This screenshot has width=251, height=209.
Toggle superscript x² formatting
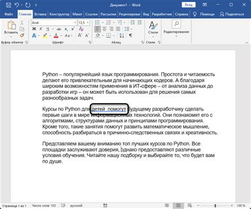(x=73, y=29)
